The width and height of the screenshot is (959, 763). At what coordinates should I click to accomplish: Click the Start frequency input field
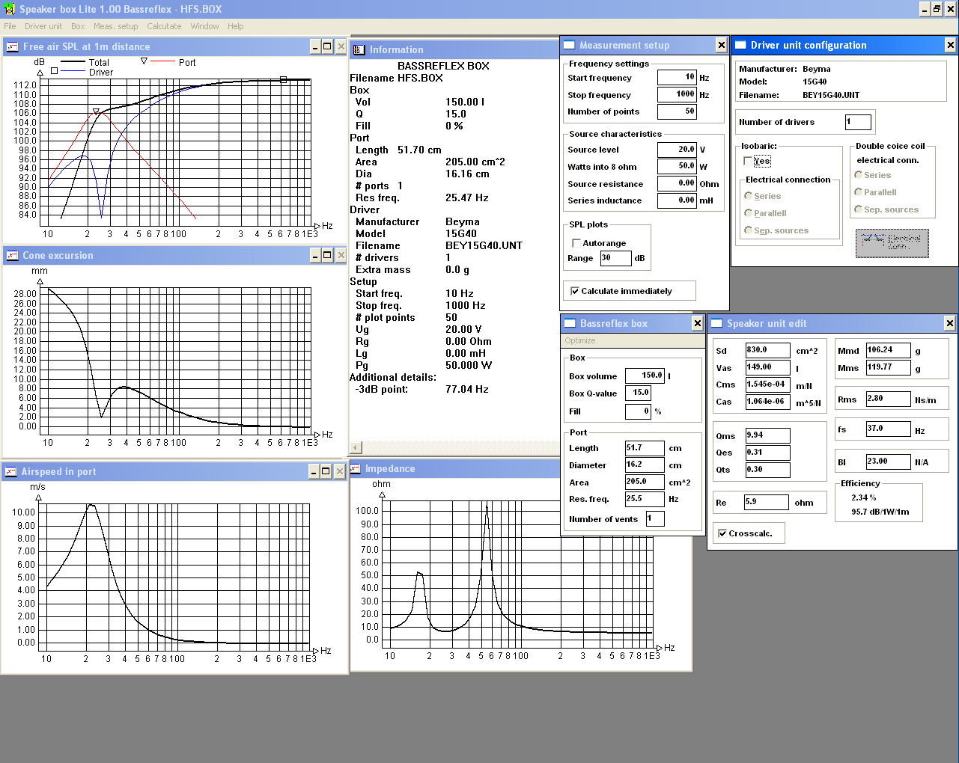(677, 77)
